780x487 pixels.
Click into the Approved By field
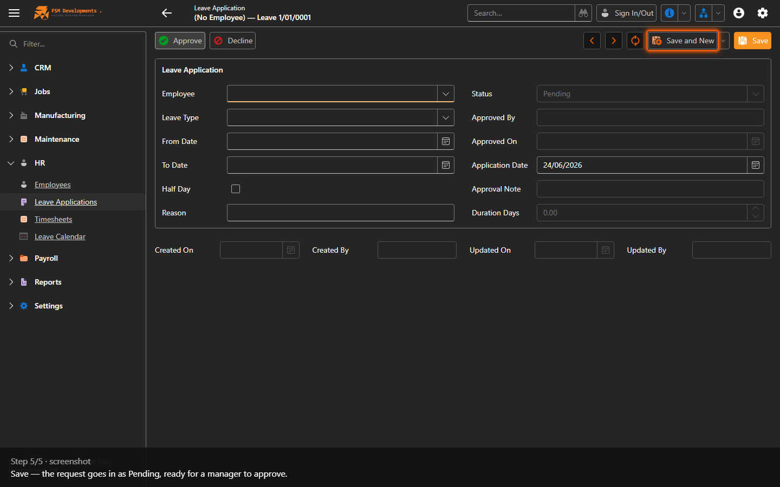click(651, 117)
